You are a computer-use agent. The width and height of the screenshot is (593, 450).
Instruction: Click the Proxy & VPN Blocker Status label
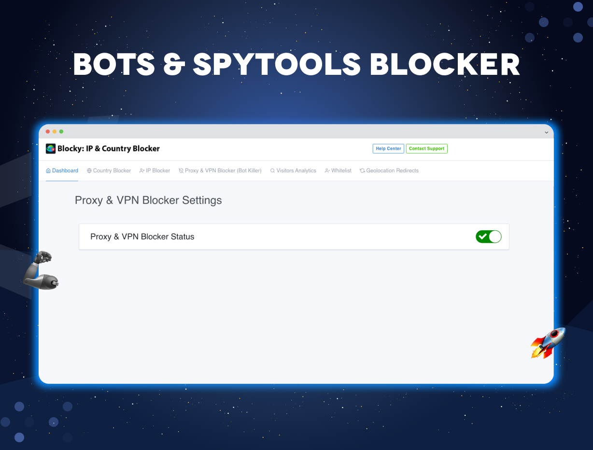coord(142,237)
